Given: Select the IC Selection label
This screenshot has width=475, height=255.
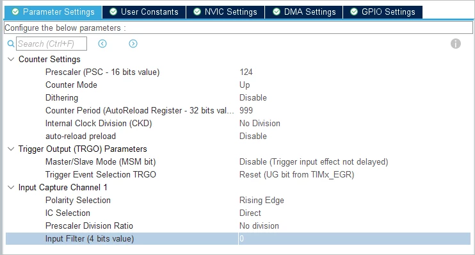Looking at the screenshot, I should pos(68,213).
